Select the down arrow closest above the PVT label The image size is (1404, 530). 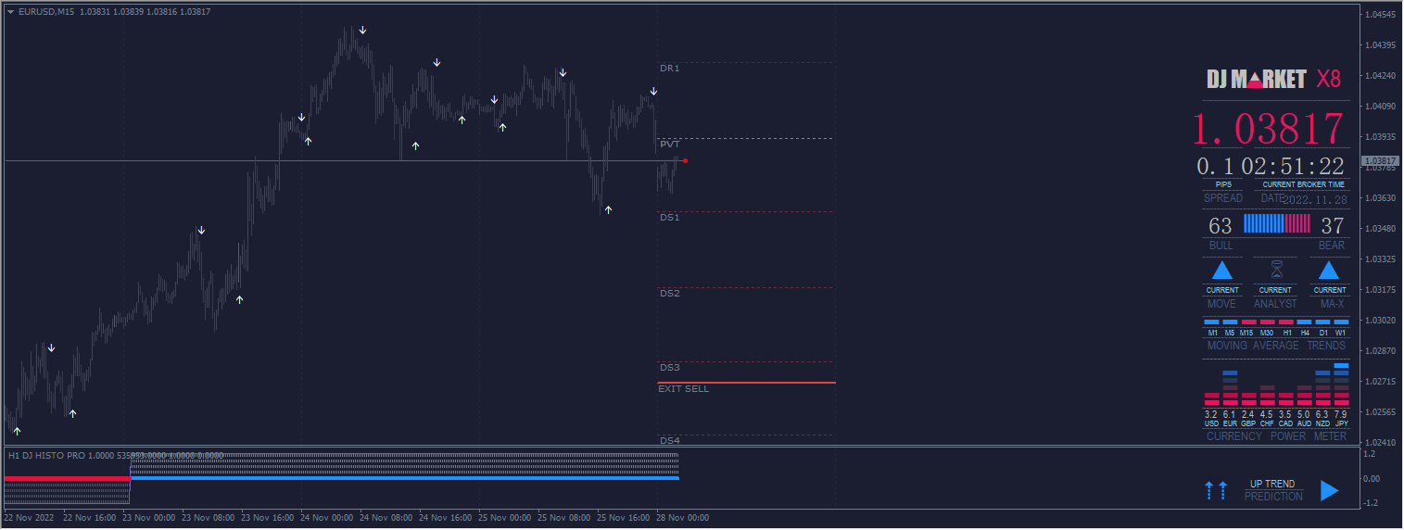653,92
